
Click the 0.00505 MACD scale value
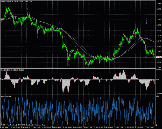(x=159, y=70)
